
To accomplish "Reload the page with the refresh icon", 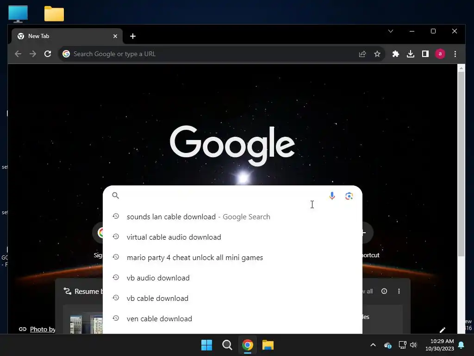I will pos(48,54).
